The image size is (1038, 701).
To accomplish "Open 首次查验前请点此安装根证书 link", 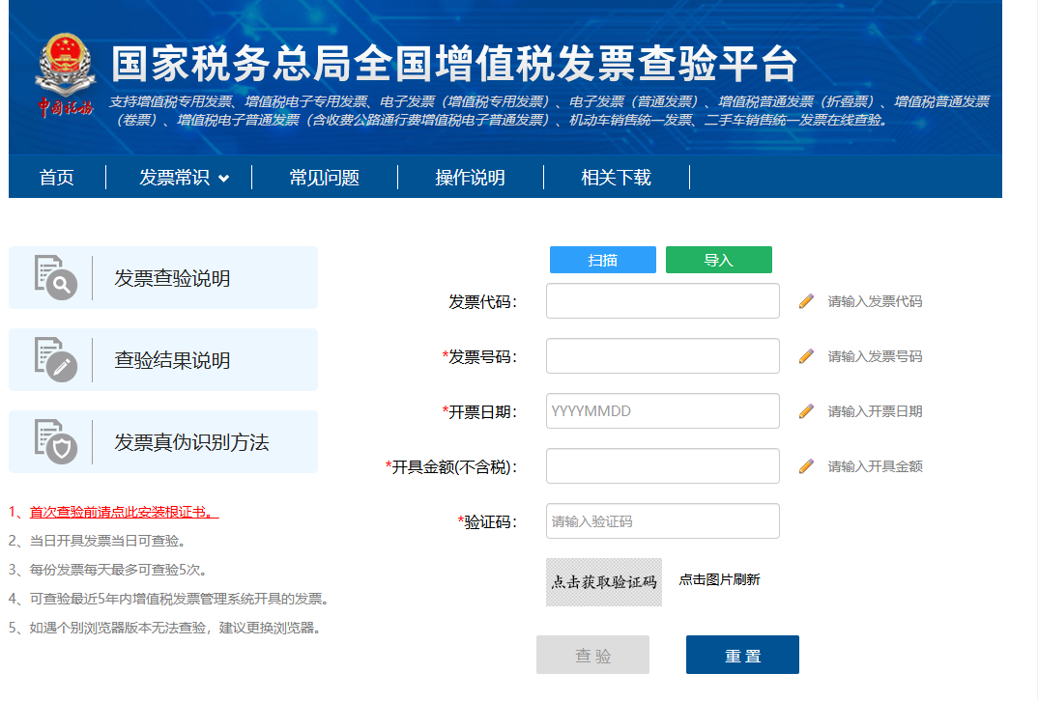I will (124, 512).
